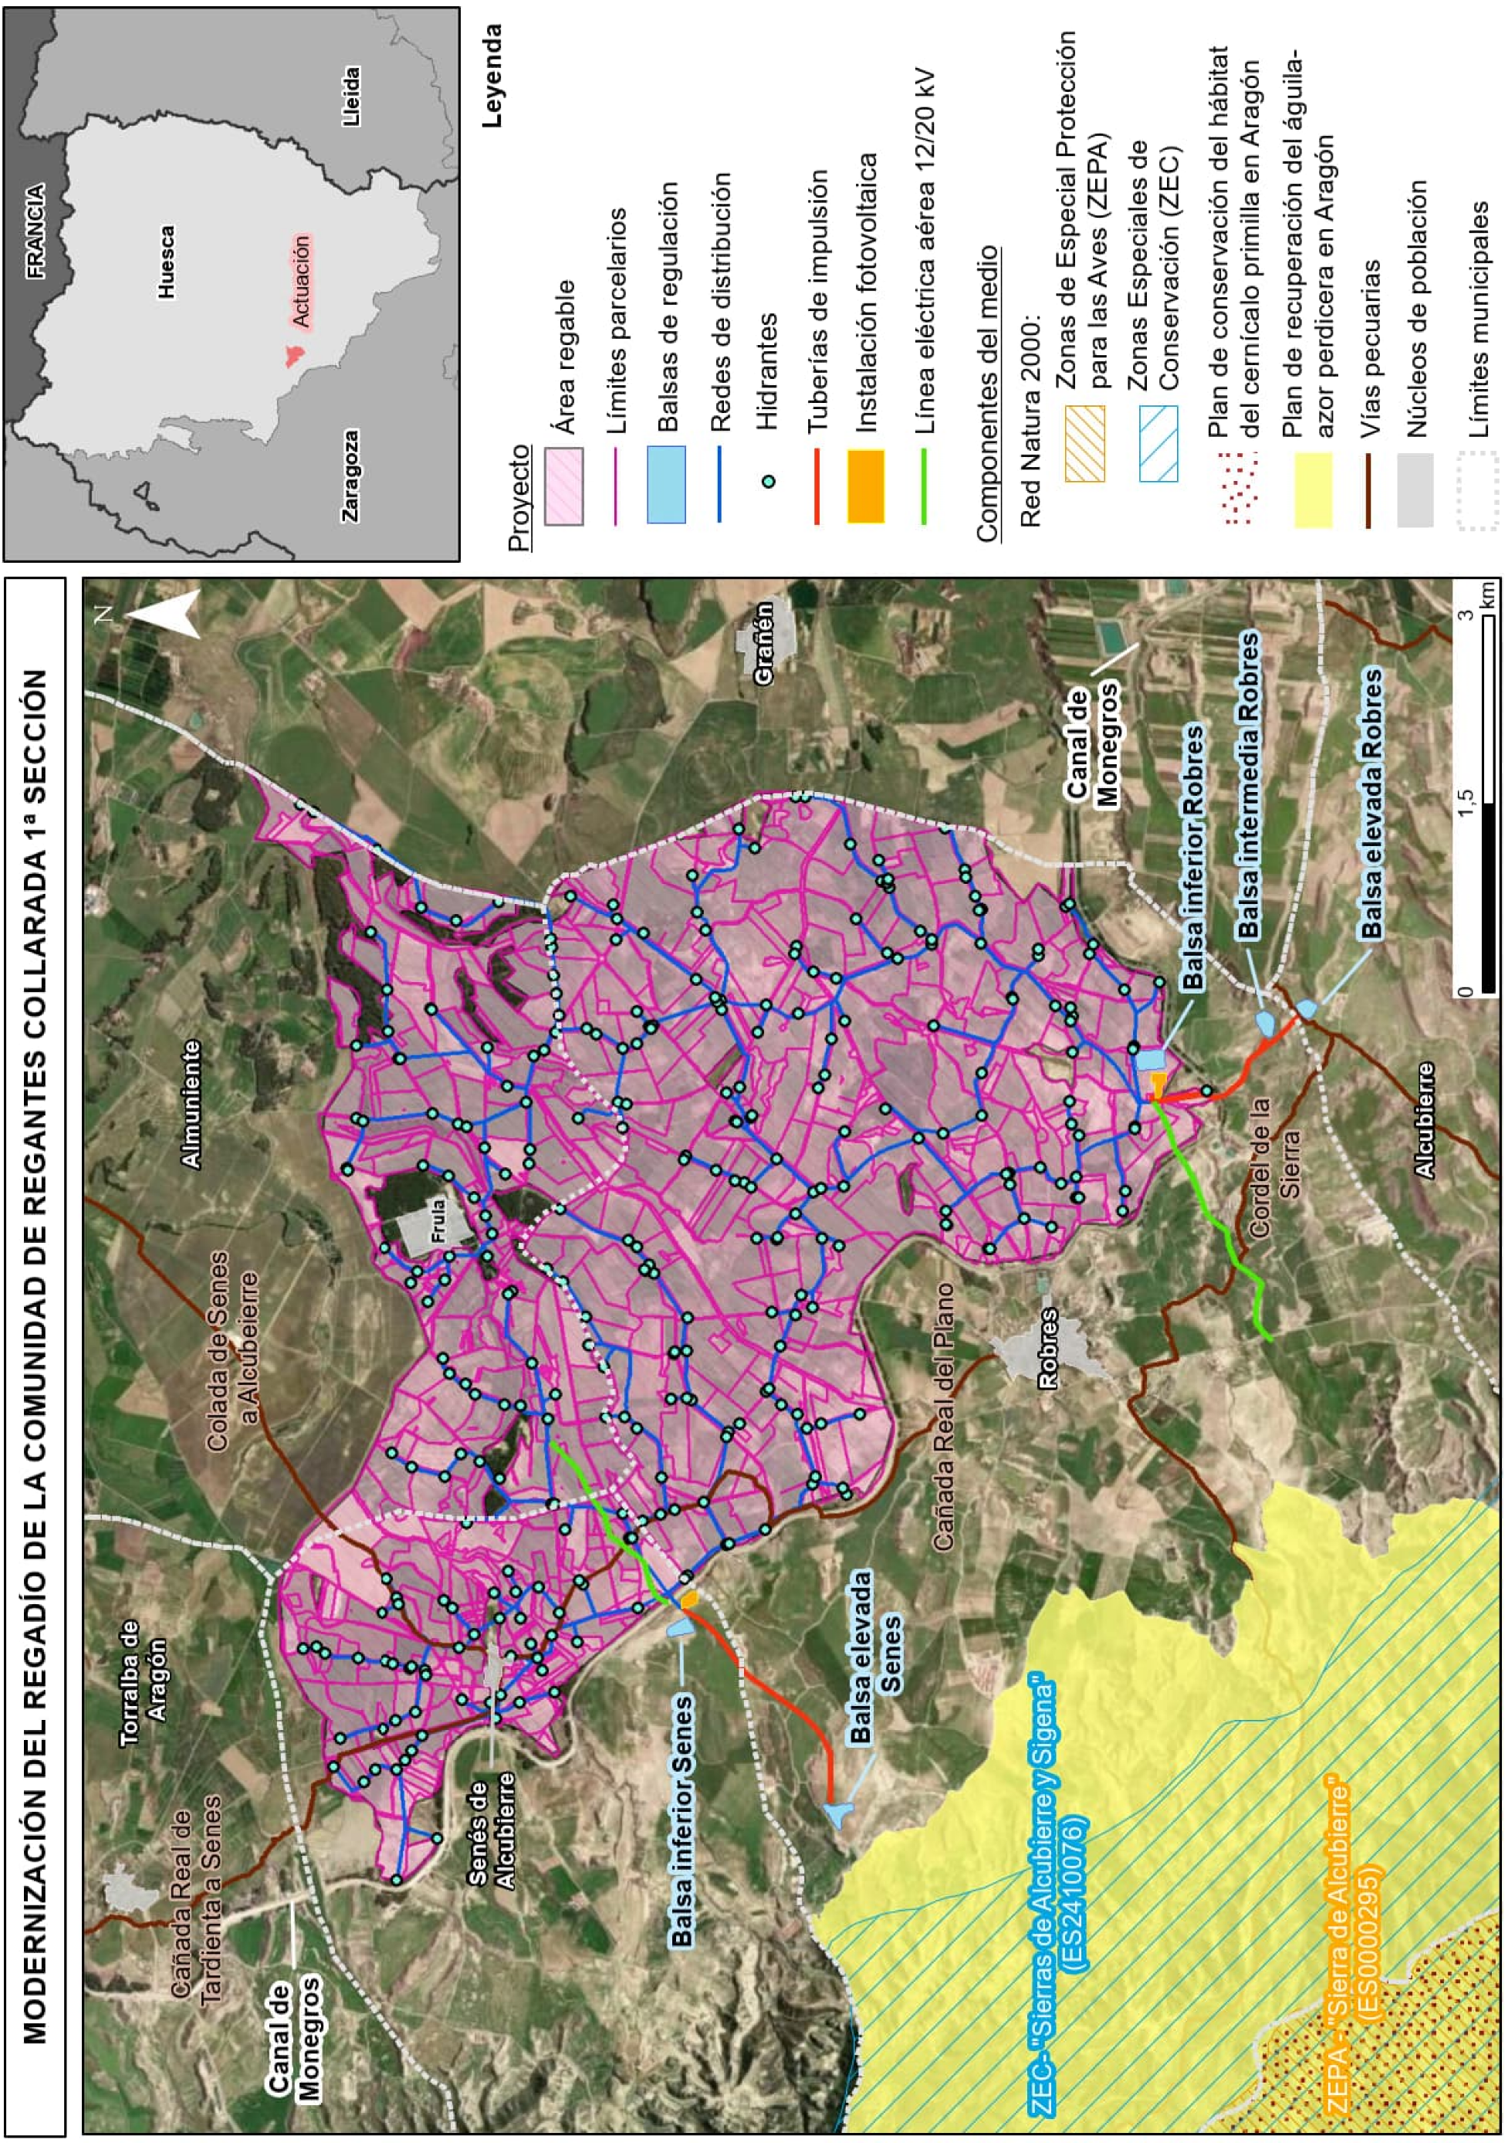Click the green Hidrantes dot in the legend
The height and width of the screenshot is (2143, 1505).
click(768, 482)
